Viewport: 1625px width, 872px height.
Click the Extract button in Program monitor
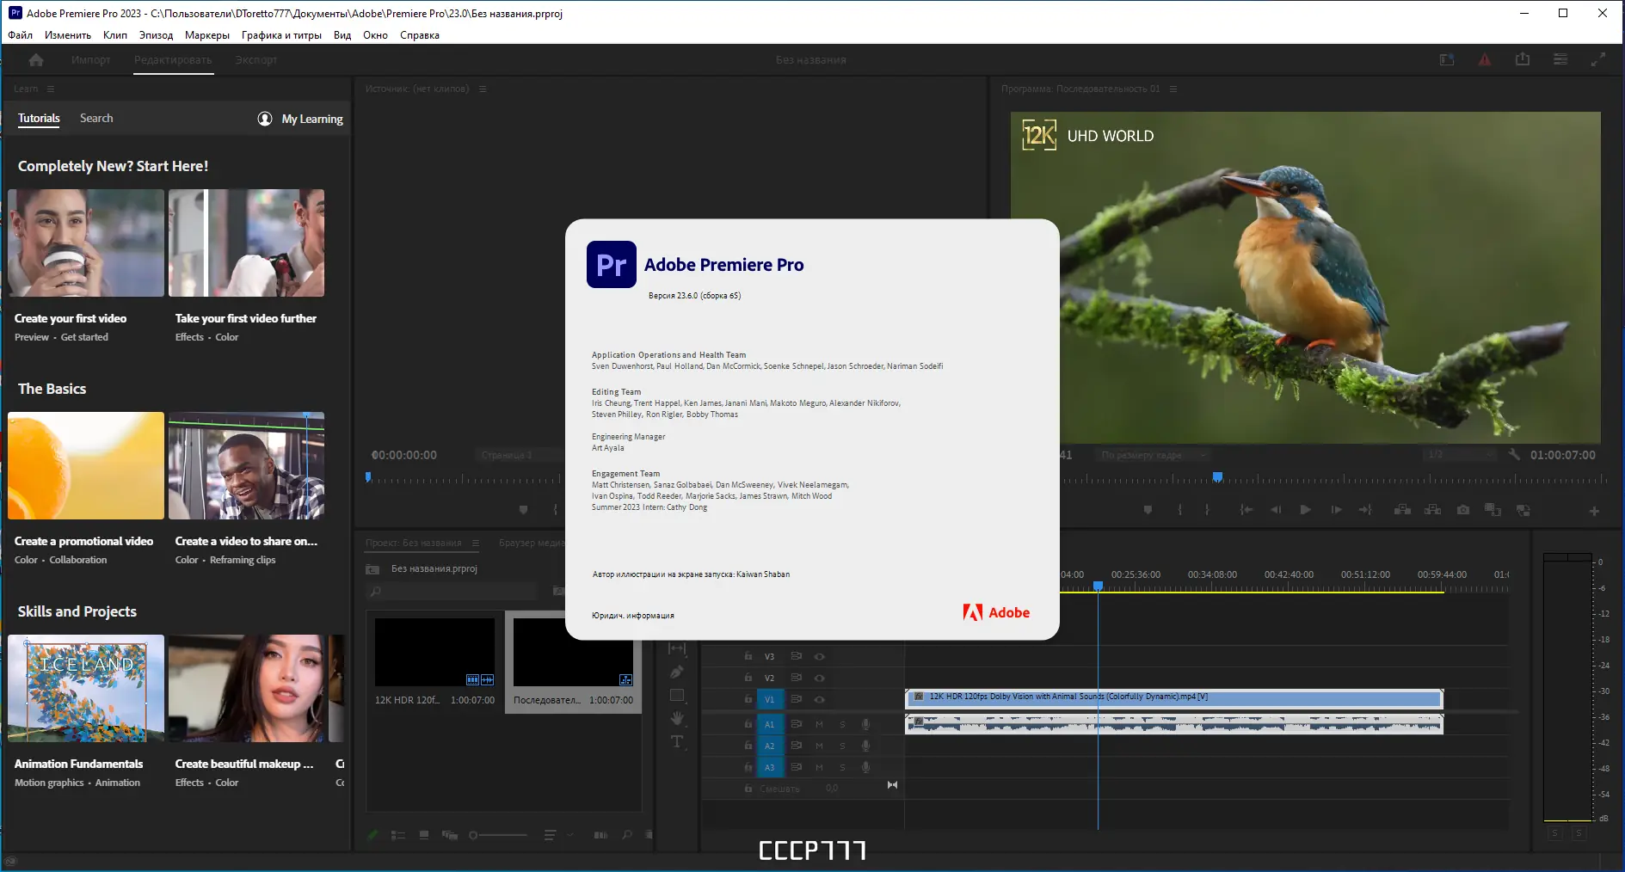(x=1432, y=510)
